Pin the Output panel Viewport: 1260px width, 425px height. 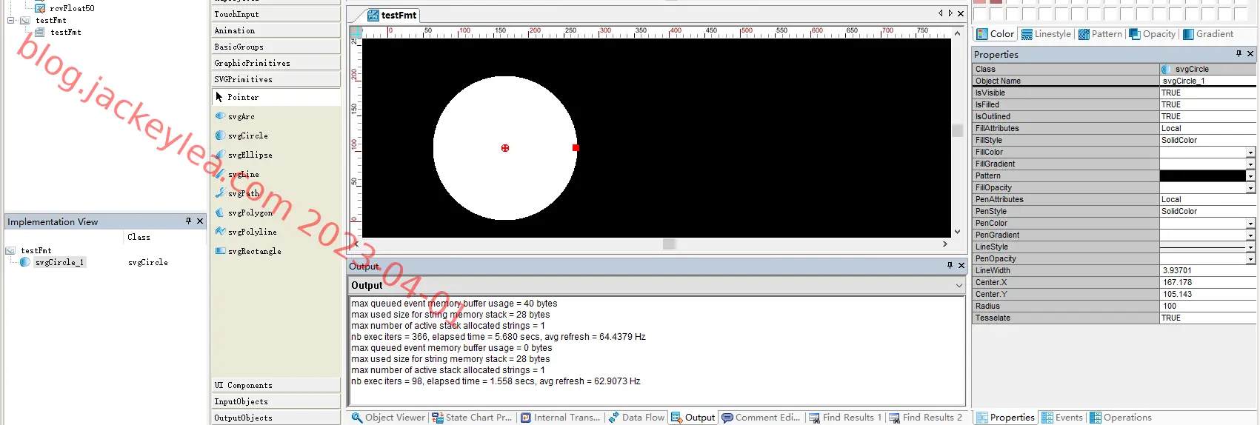950,265
